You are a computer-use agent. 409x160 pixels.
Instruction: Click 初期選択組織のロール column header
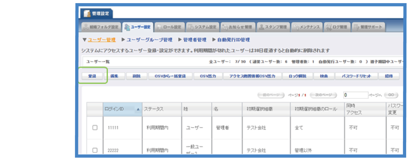click(x=317, y=109)
